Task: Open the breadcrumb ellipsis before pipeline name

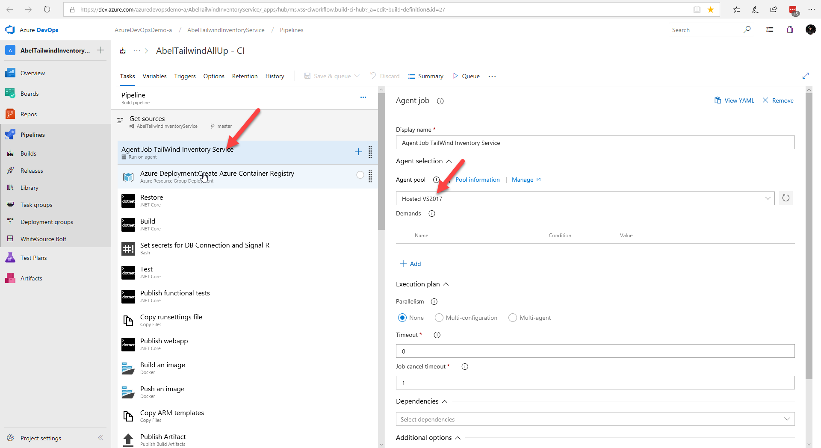Action: pyautogui.click(x=137, y=51)
